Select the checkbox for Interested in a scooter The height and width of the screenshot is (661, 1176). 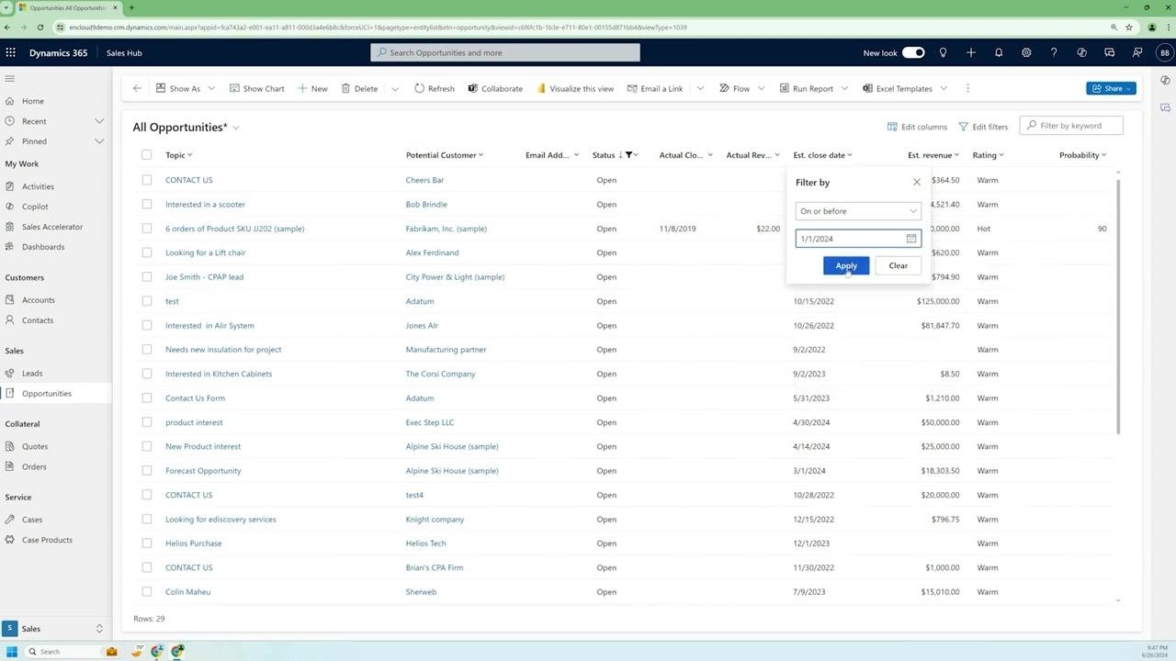click(146, 204)
